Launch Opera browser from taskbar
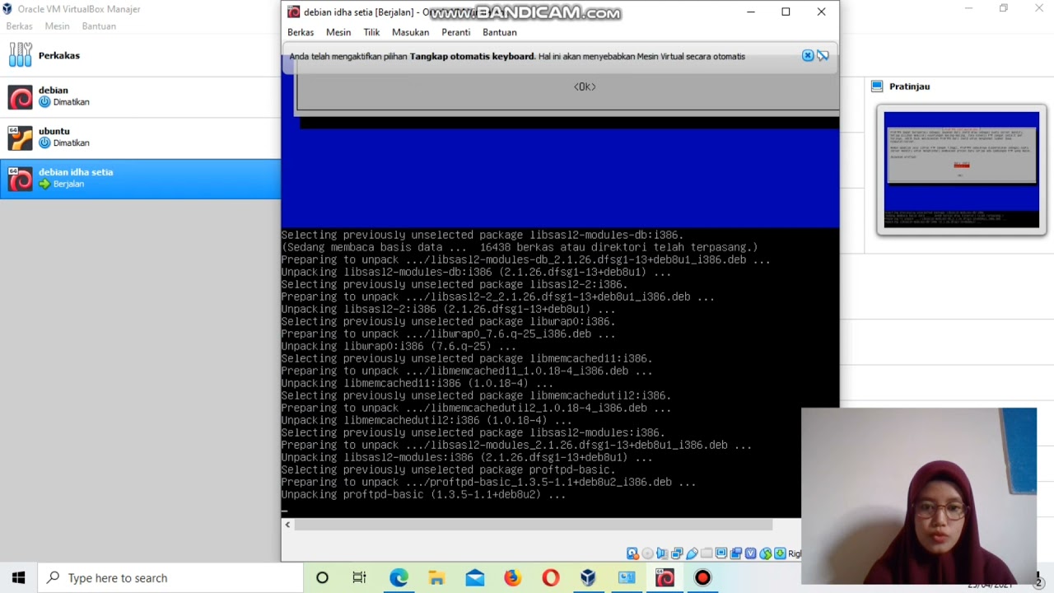The image size is (1054, 593). click(x=551, y=578)
